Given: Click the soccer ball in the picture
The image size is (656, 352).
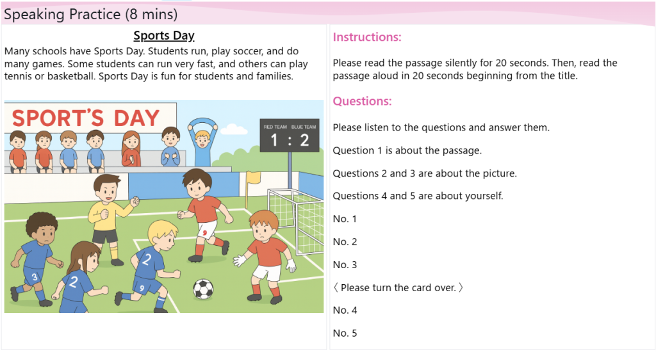Looking at the screenshot, I should coord(203,289).
